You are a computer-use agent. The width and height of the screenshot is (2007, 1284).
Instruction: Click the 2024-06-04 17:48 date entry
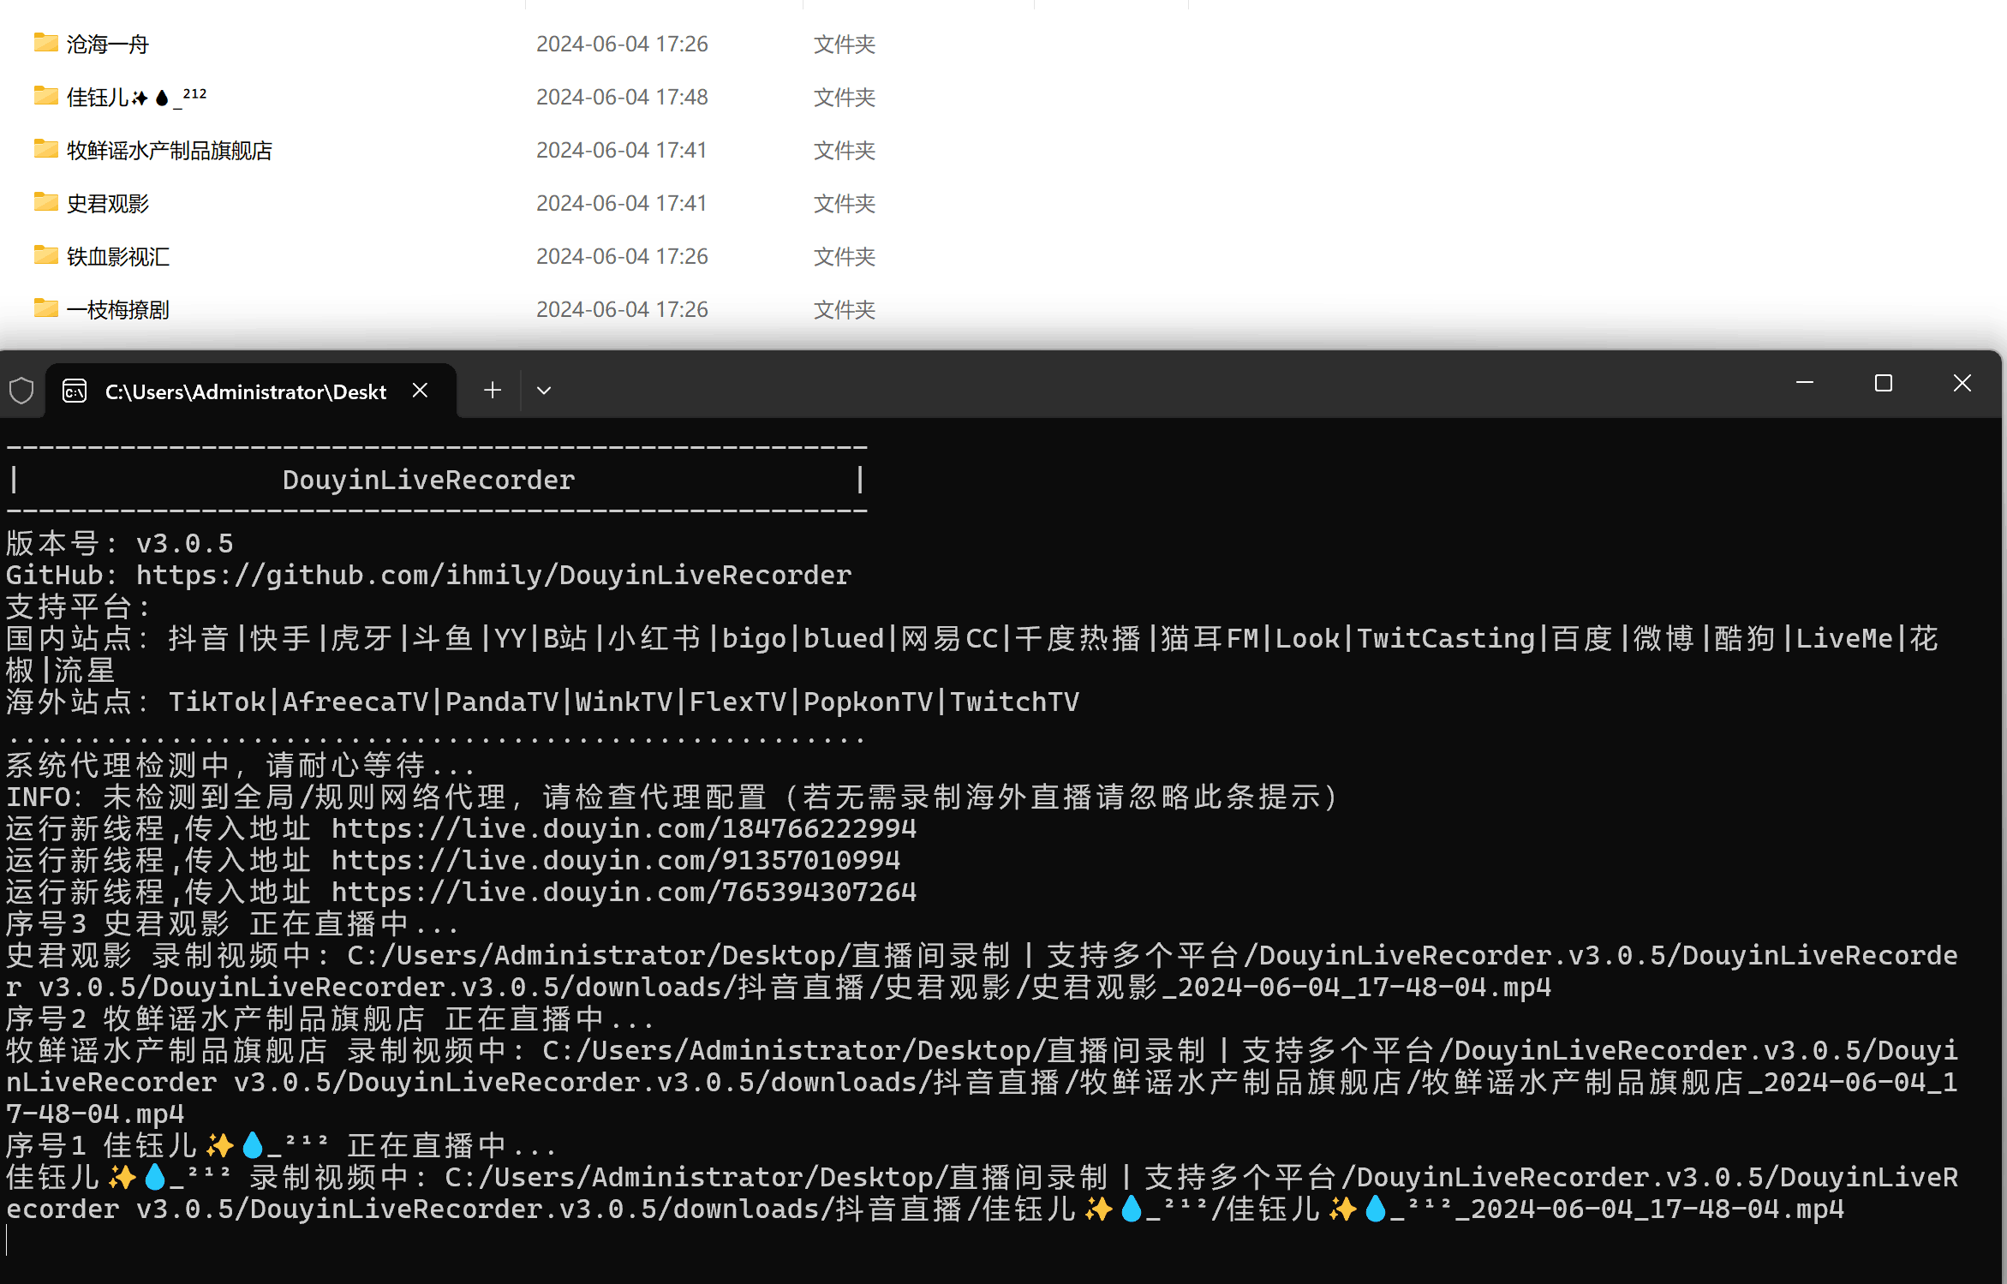tap(622, 97)
